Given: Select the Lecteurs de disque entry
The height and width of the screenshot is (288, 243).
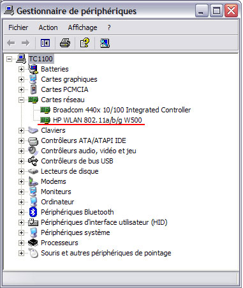Looking at the screenshot, I should coord(70,171).
